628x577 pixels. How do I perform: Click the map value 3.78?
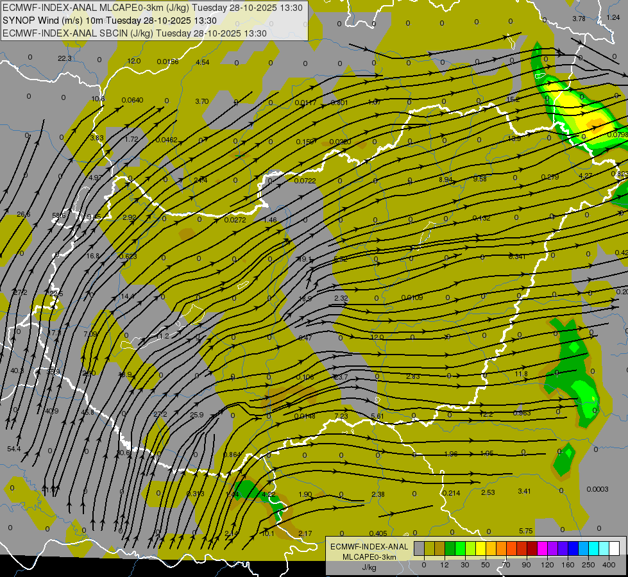579,19
